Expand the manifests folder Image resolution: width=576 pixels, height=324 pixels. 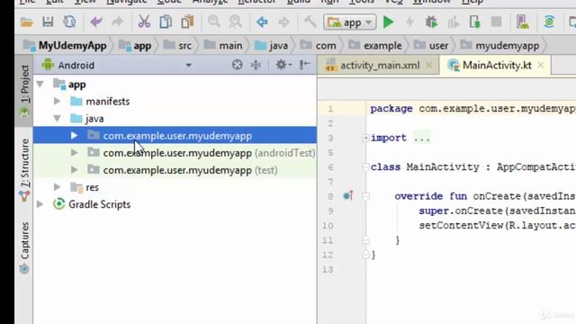[x=57, y=101]
